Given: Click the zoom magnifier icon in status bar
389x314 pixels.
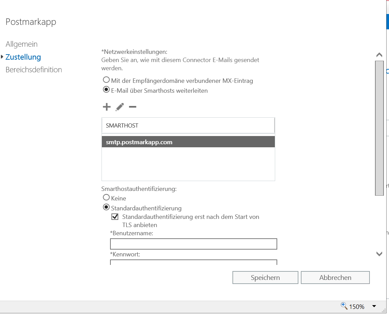Looking at the screenshot, I should tap(344, 306).
